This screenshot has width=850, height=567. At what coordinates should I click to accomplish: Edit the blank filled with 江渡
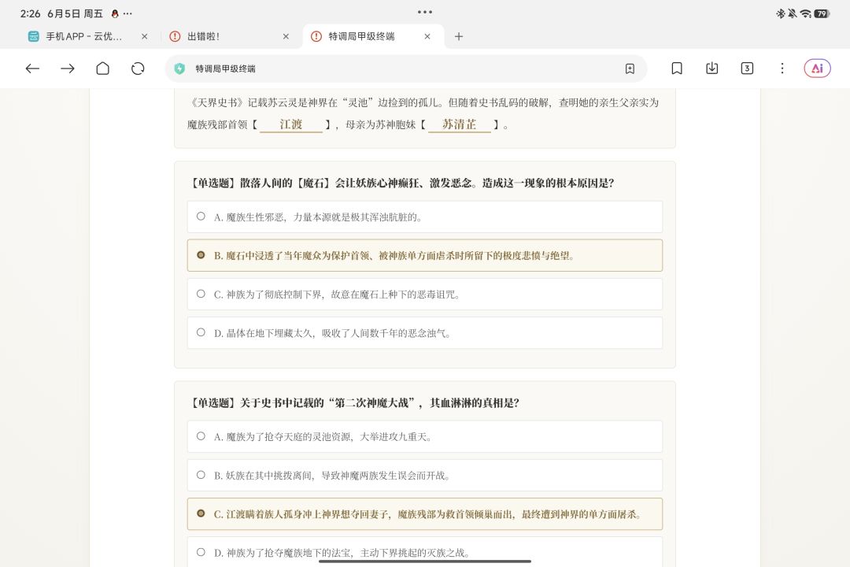[x=291, y=124]
